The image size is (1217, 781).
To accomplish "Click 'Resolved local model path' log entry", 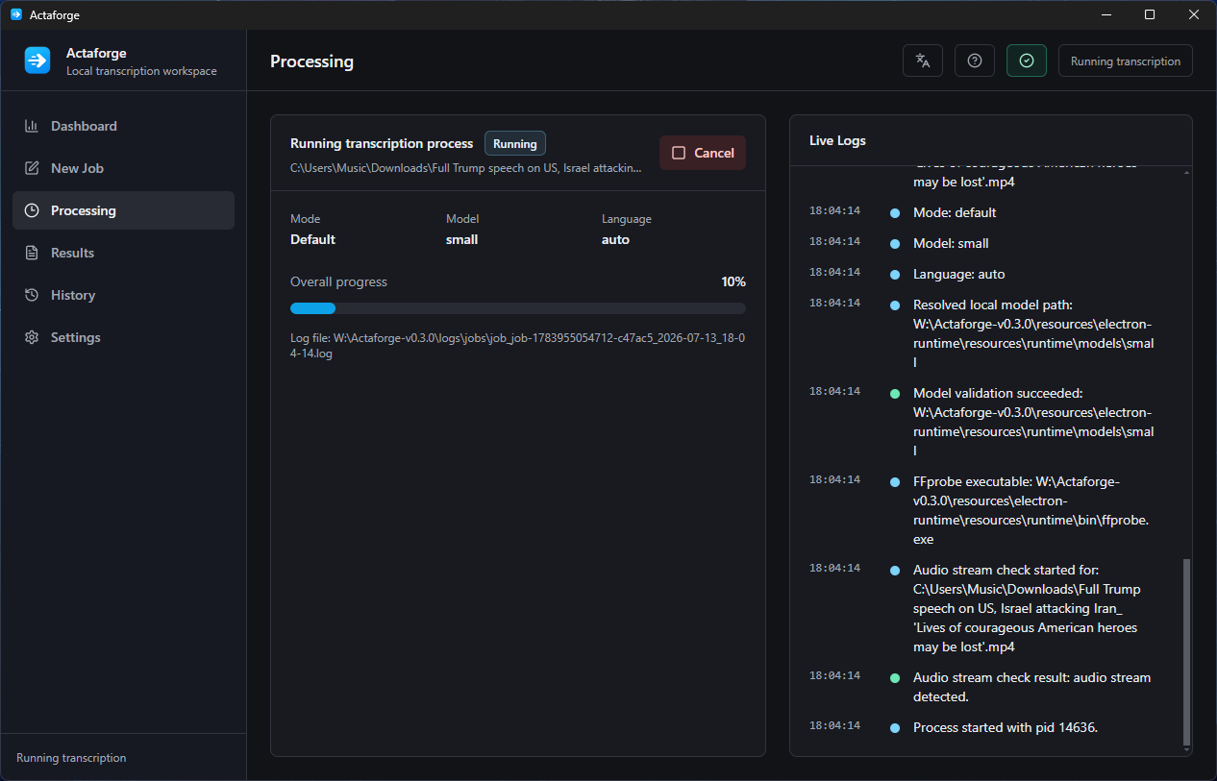I will pos(1033,333).
